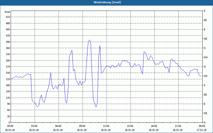Select the 480 y-axis value
The width and height of the screenshot is (213, 133).
pyautogui.click(x=8, y=23)
